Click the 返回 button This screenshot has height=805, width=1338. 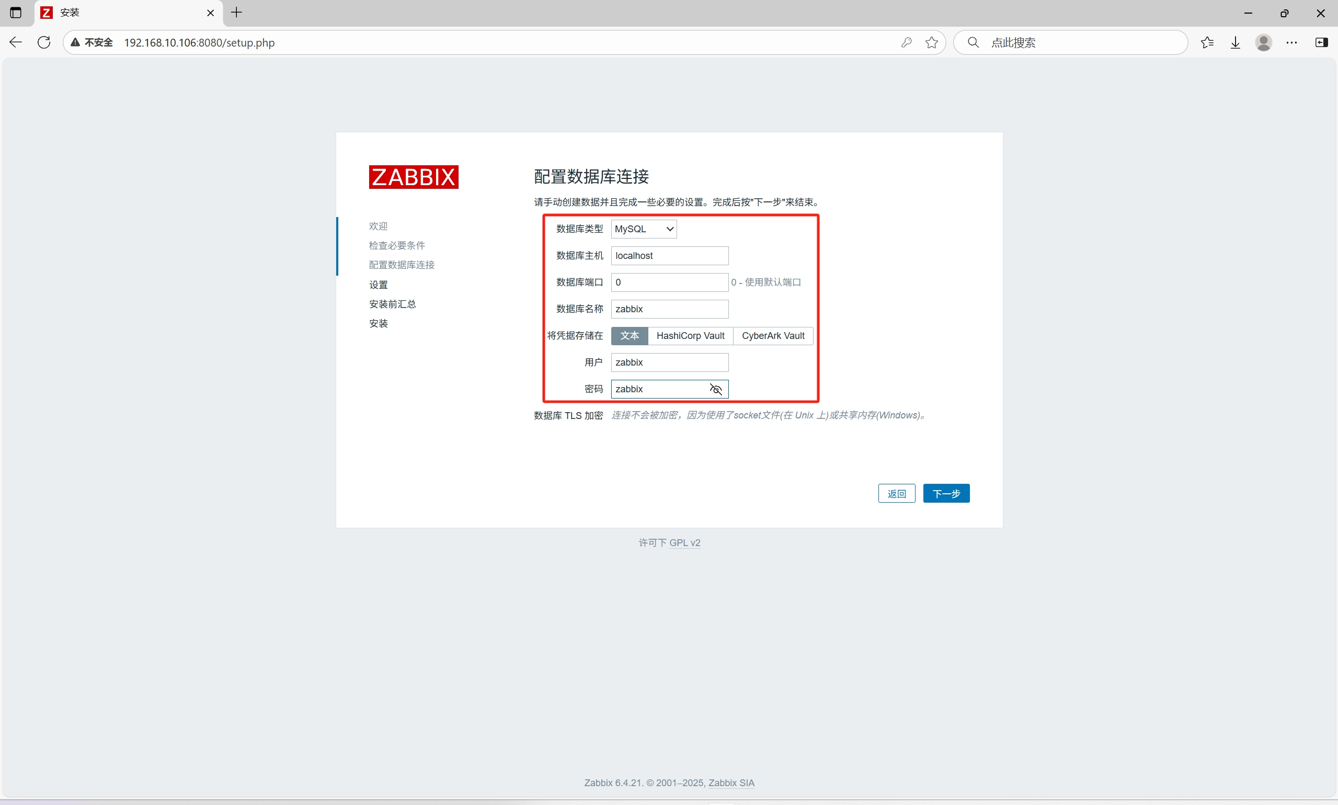tap(896, 493)
